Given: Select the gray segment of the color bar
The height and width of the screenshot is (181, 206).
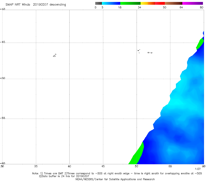Looking at the screenshot, I should 99,3.
